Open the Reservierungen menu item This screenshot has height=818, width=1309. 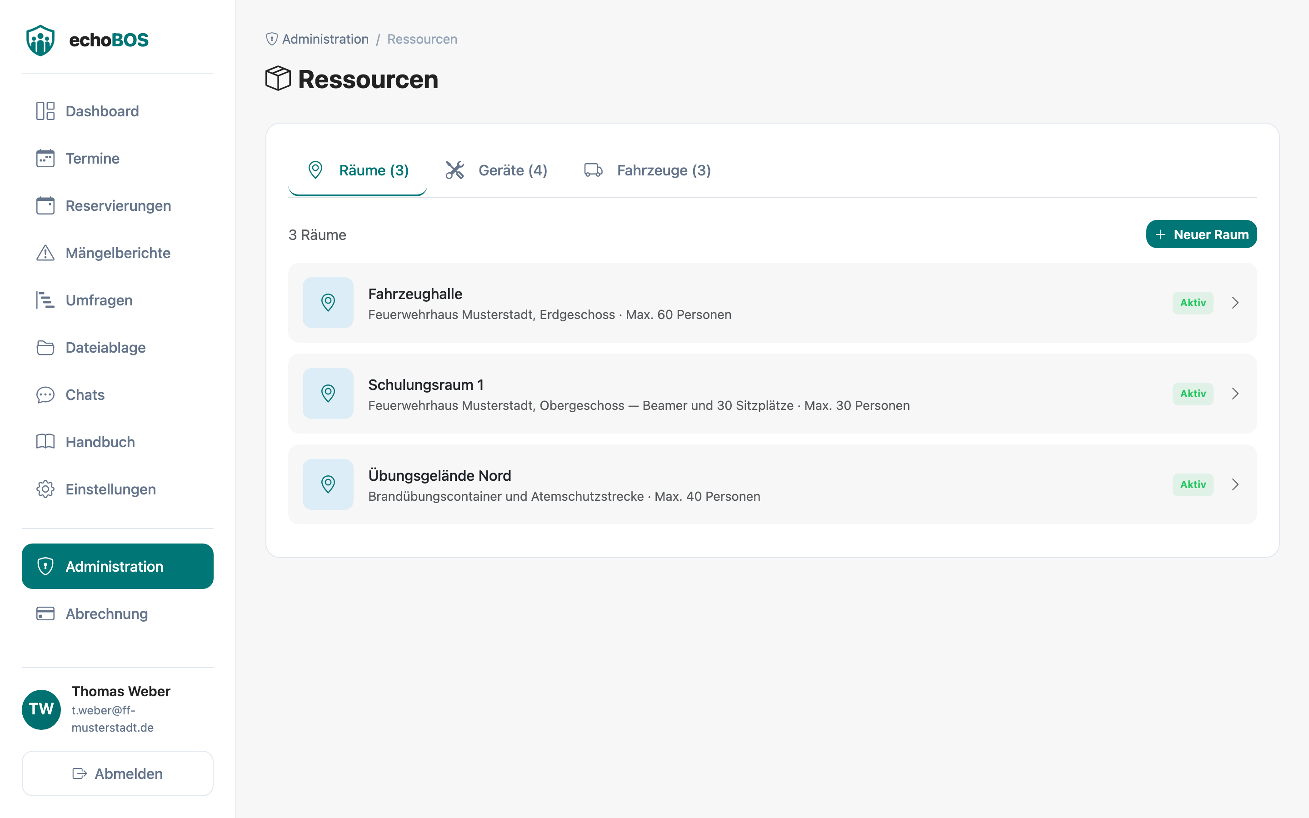(x=117, y=205)
